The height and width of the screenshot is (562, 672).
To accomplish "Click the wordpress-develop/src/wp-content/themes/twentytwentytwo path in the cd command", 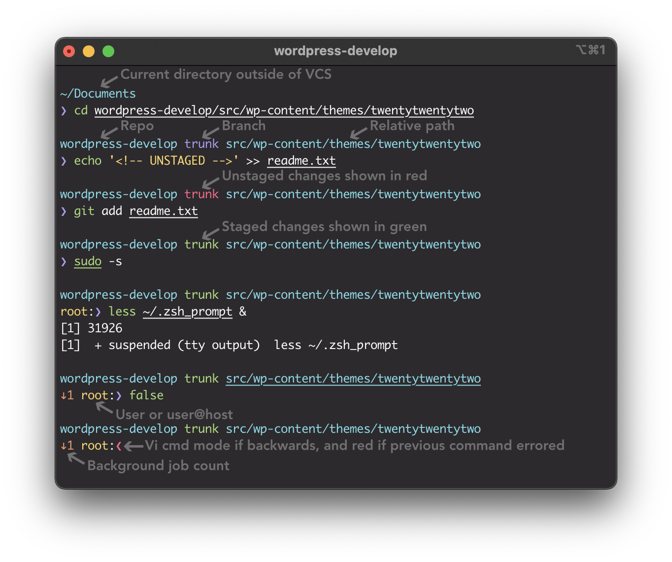I will pyautogui.click(x=284, y=110).
